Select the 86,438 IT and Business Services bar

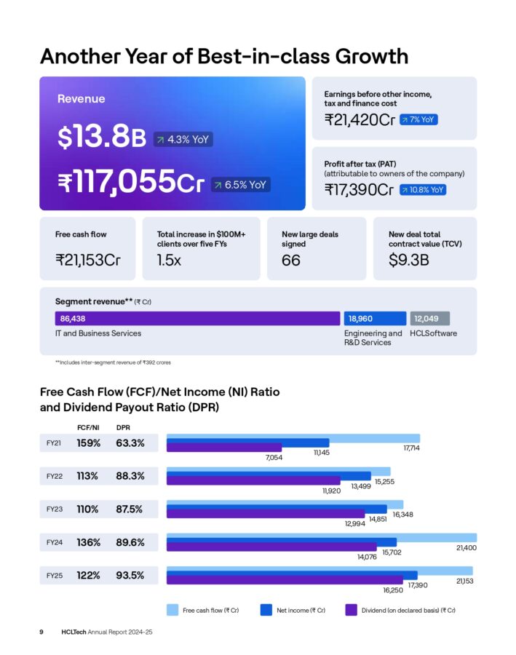197,318
